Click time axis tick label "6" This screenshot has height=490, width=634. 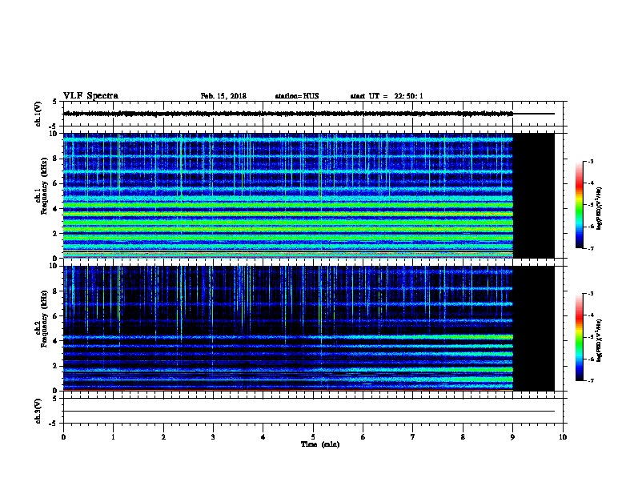pos(363,436)
